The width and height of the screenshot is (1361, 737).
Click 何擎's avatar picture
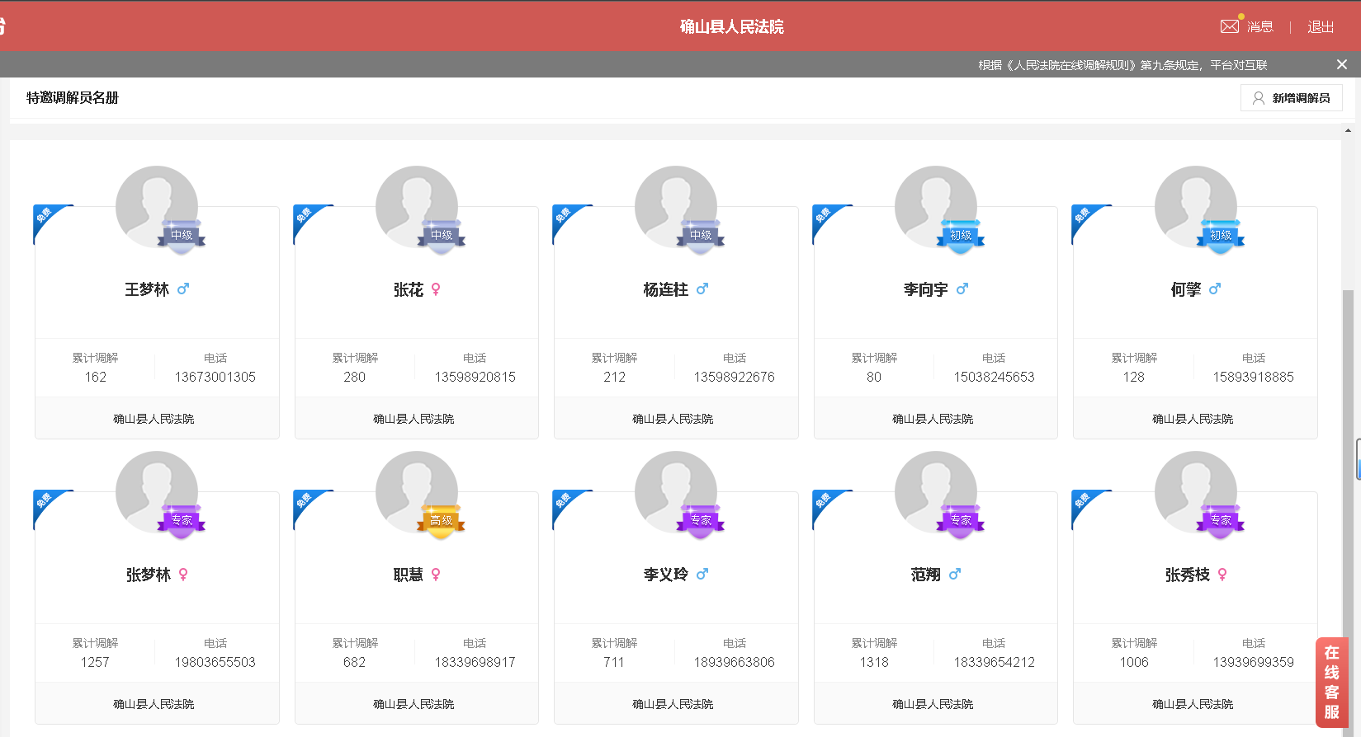pos(1196,207)
